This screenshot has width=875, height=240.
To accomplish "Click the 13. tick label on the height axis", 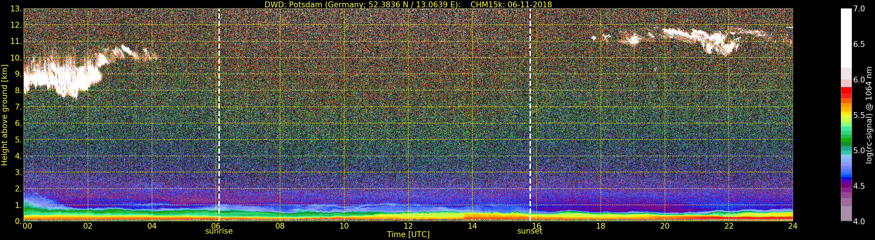I will point(16,9).
